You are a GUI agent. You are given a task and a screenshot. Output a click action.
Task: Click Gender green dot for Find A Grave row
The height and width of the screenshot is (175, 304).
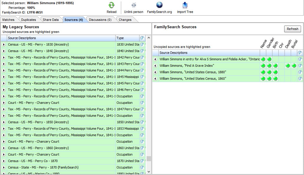pos(269,66)
